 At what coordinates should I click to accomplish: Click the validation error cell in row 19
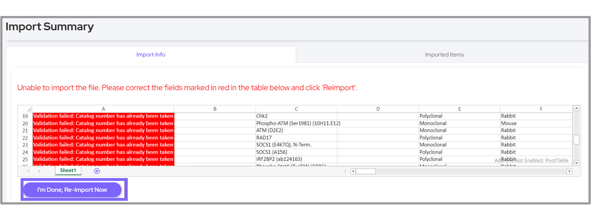[x=103, y=116]
